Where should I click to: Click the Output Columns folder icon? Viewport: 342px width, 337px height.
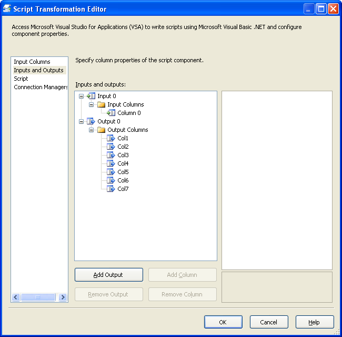point(101,130)
